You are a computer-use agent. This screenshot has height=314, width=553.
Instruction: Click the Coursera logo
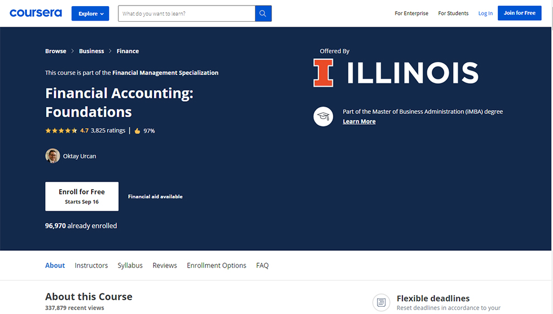(36, 13)
